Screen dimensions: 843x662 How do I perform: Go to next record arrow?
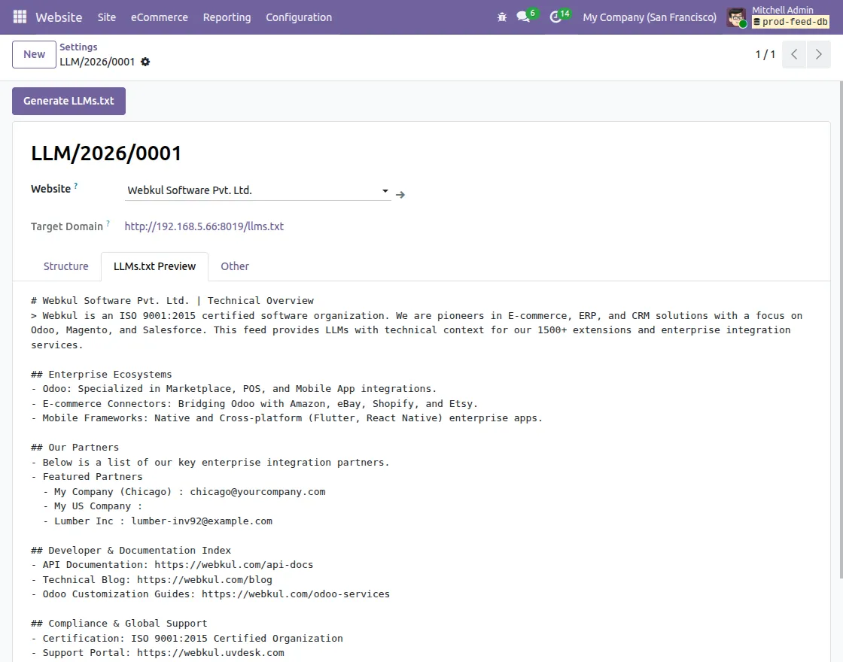[818, 54]
